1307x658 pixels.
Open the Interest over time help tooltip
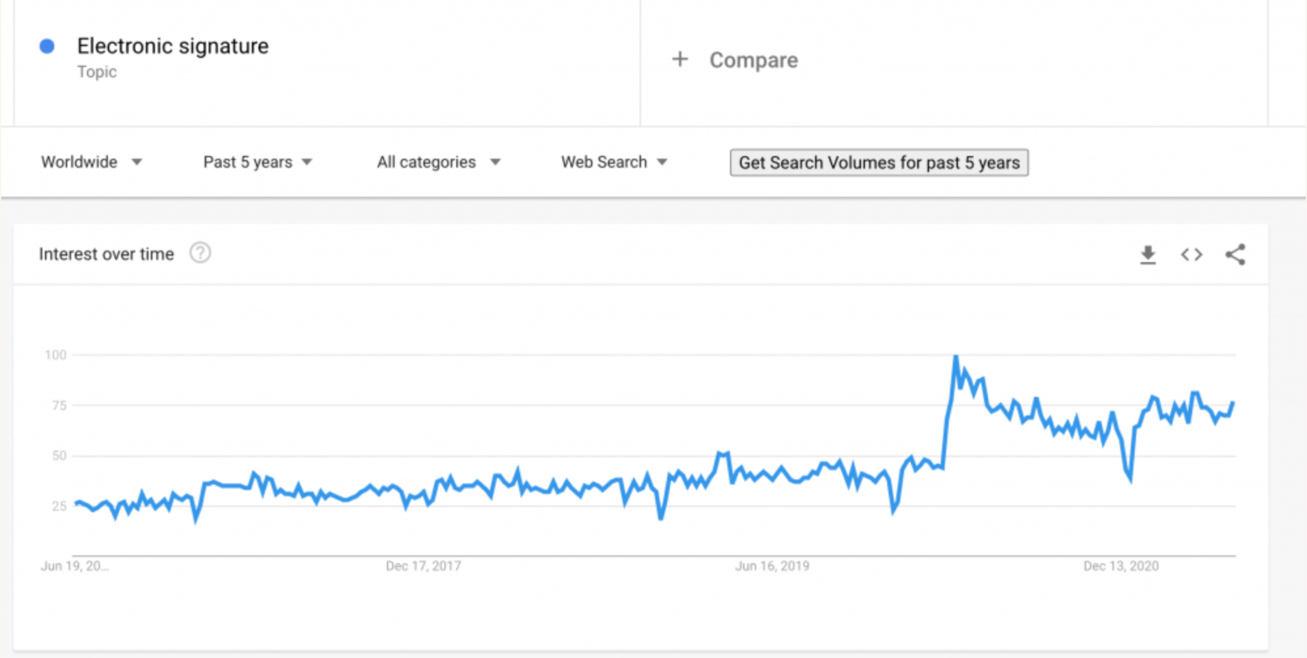coord(200,253)
